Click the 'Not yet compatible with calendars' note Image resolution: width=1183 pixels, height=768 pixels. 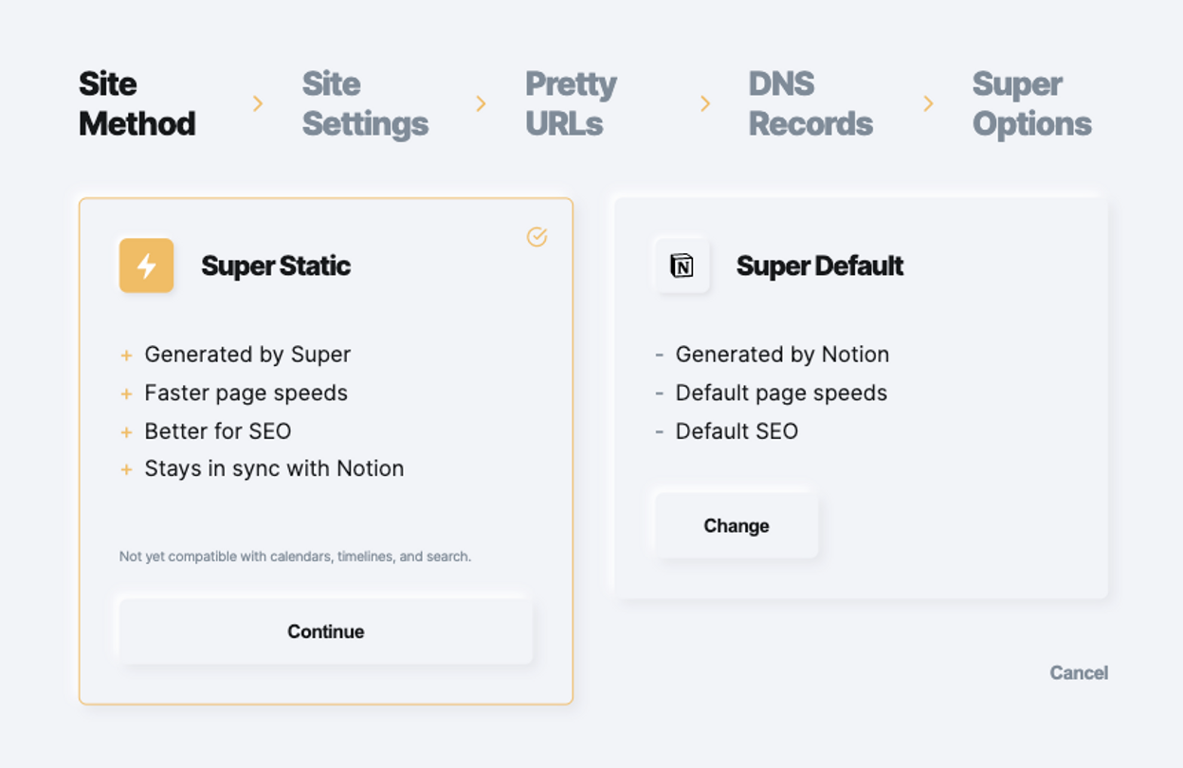tap(295, 557)
